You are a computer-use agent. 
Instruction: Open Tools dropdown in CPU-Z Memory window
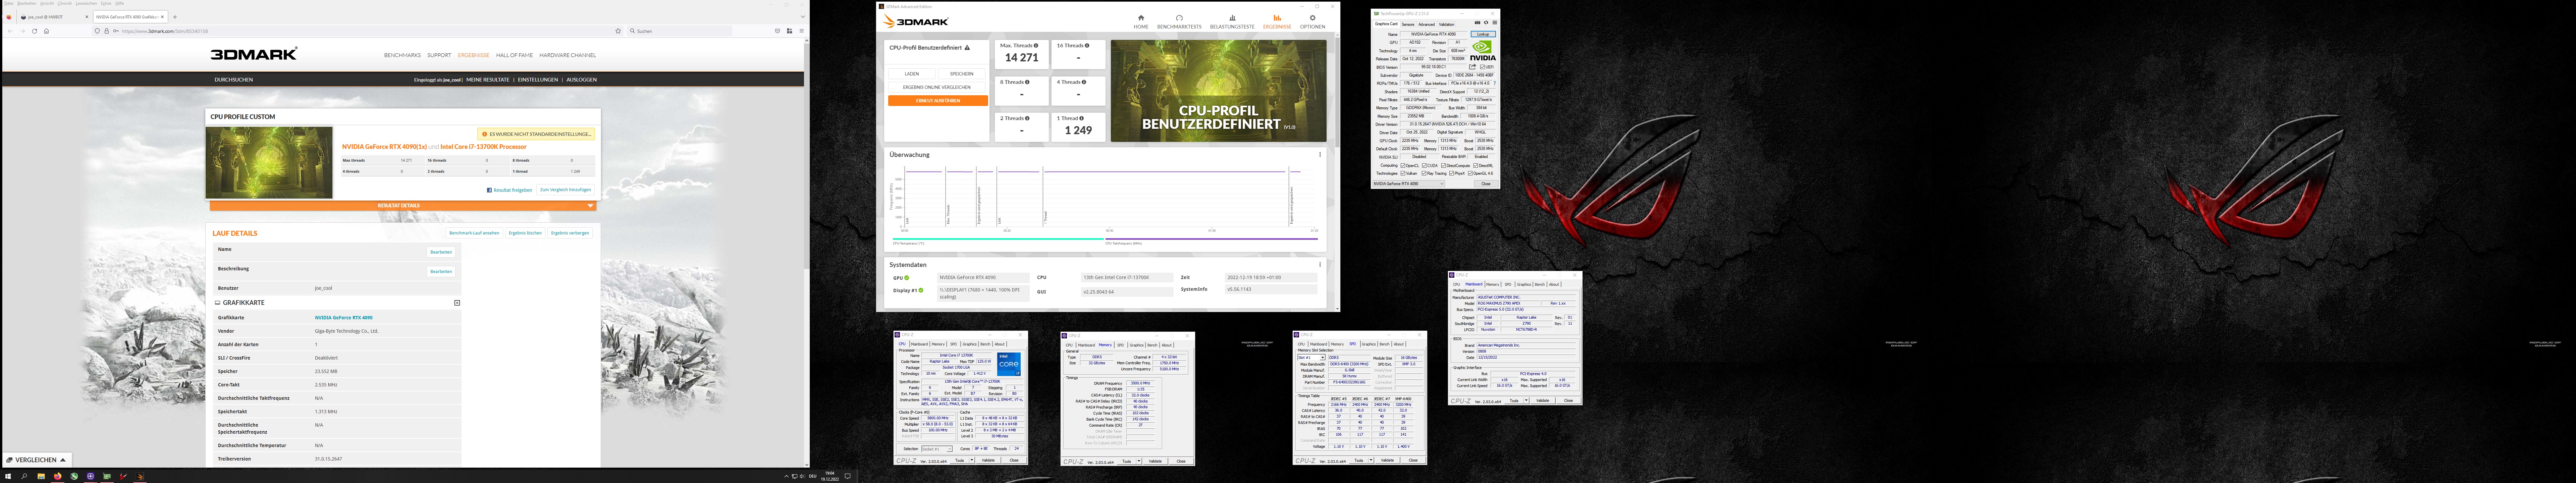tap(1130, 461)
